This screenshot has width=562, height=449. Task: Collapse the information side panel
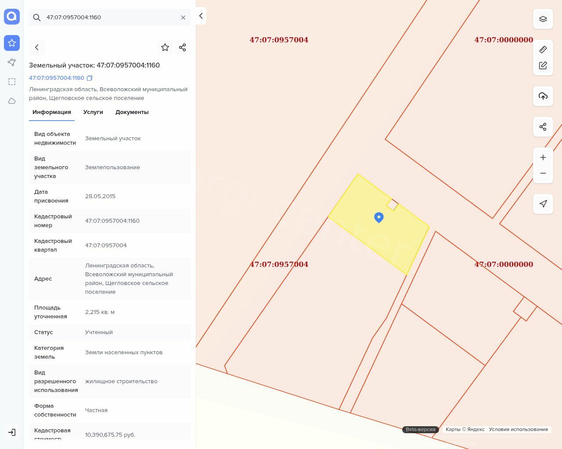(x=201, y=16)
